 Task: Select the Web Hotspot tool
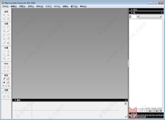click(x=4, y=67)
